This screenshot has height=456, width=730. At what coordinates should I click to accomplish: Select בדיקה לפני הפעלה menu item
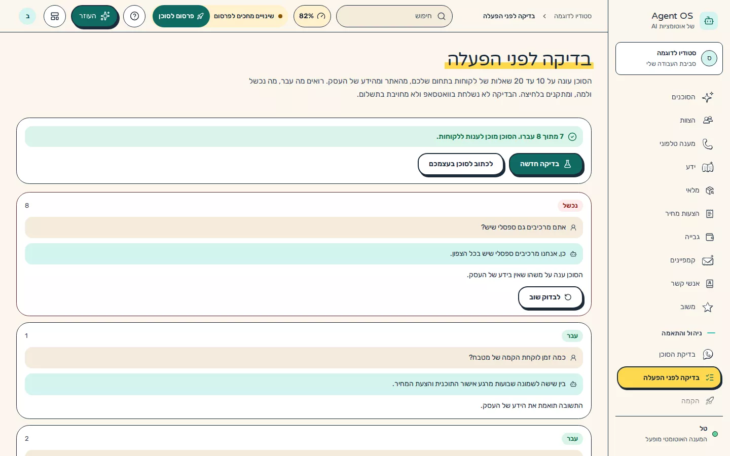click(x=669, y=378)
